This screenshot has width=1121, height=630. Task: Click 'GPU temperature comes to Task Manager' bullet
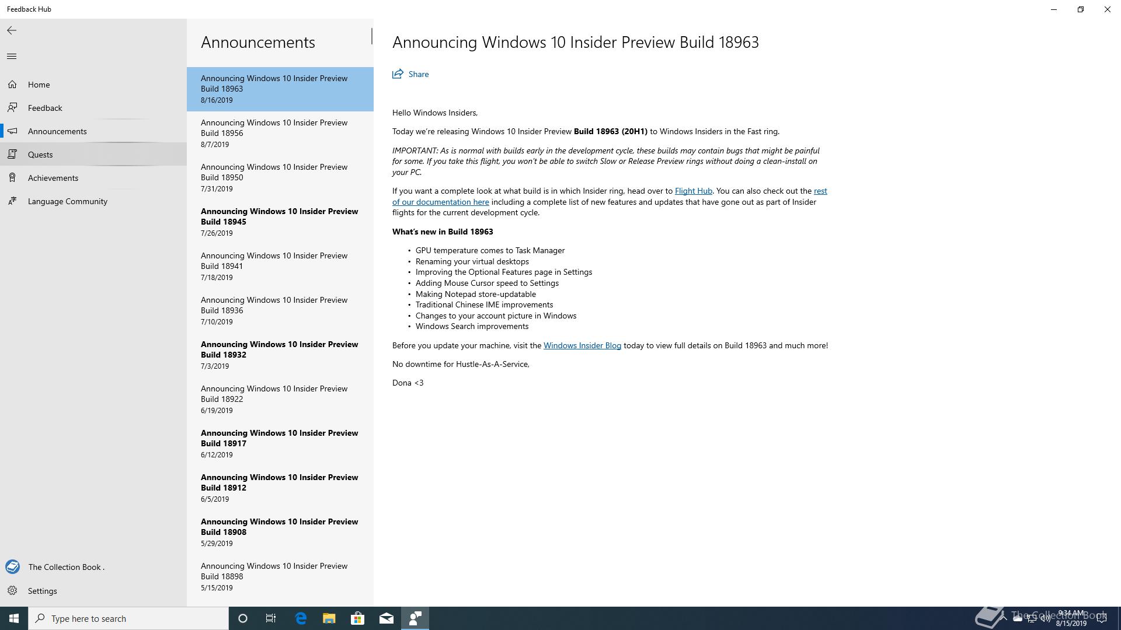coord(490,250)
